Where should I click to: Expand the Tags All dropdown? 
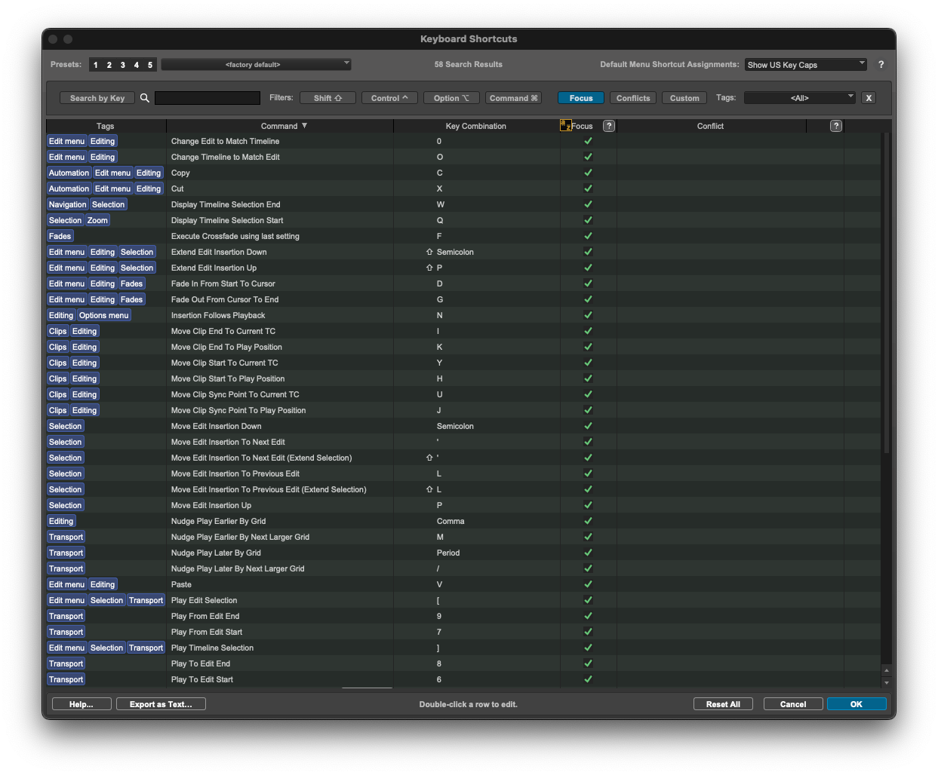799,98
